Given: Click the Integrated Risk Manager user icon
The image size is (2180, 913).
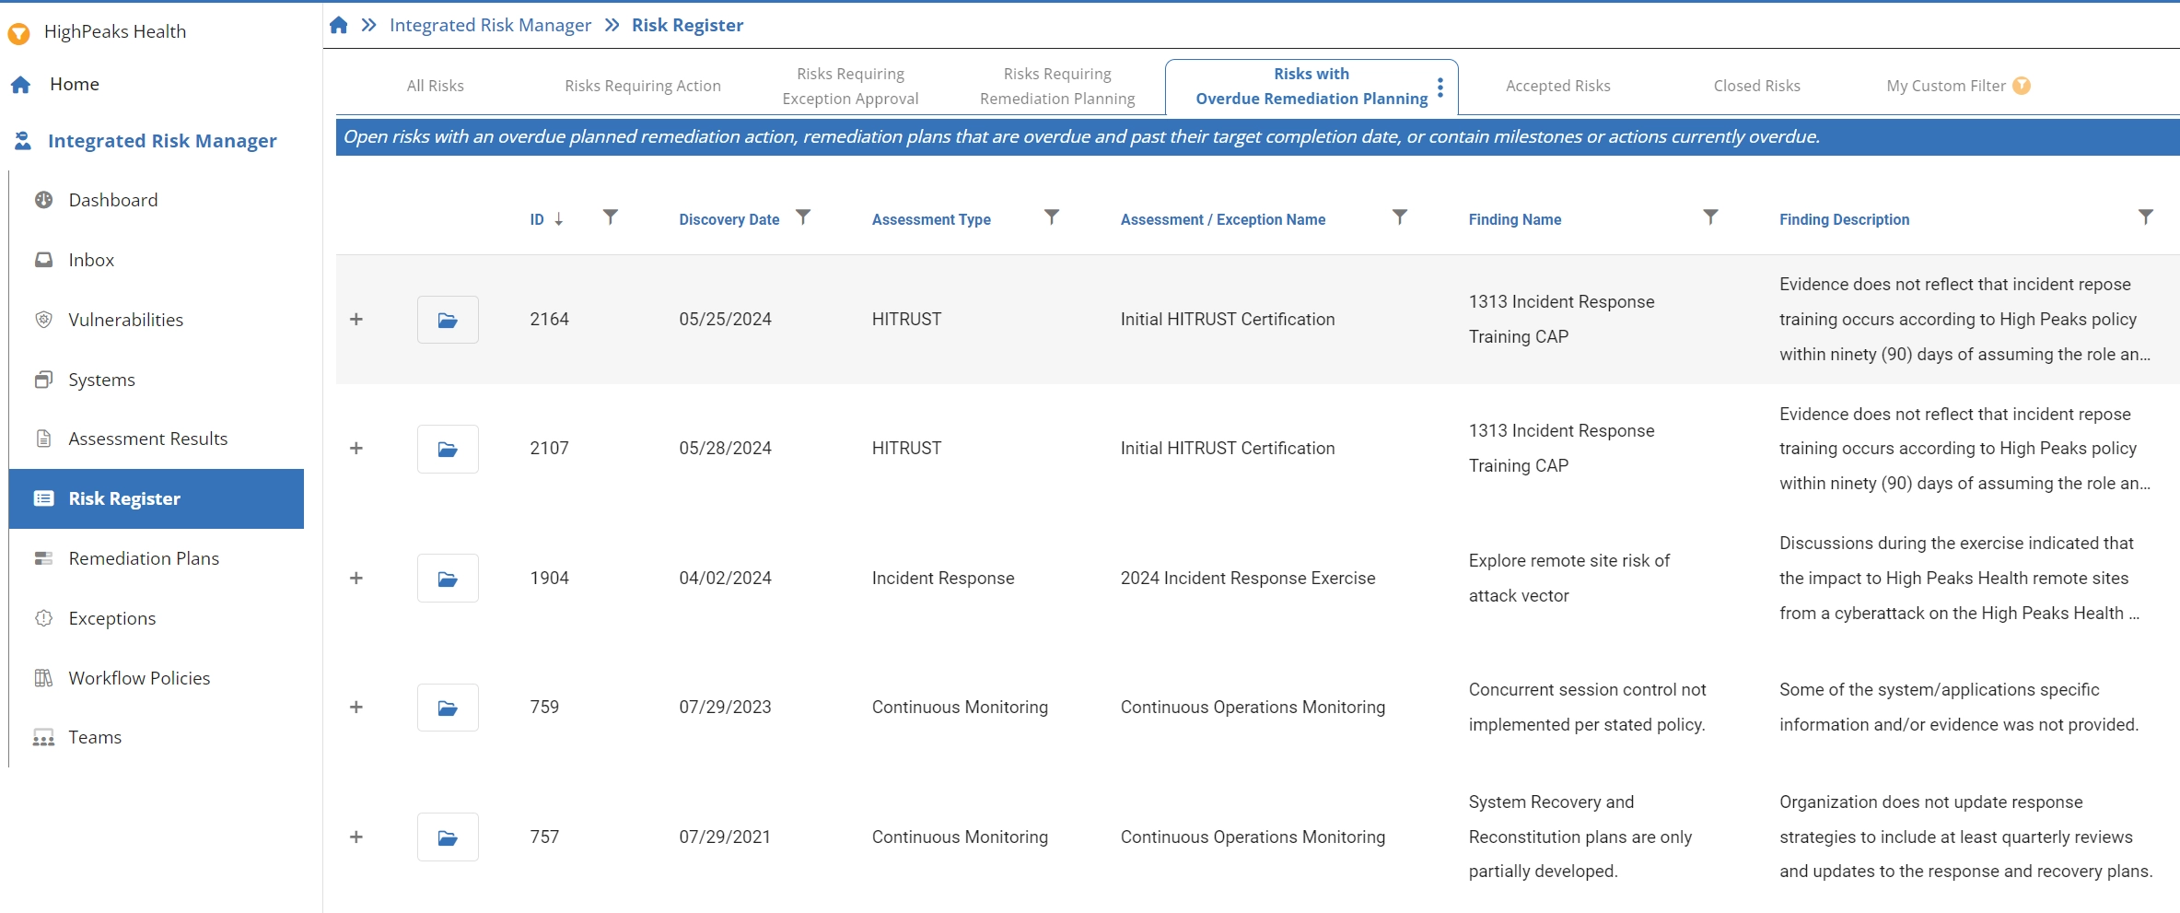Looking at the screenshot, I should [x=23, y=140].
